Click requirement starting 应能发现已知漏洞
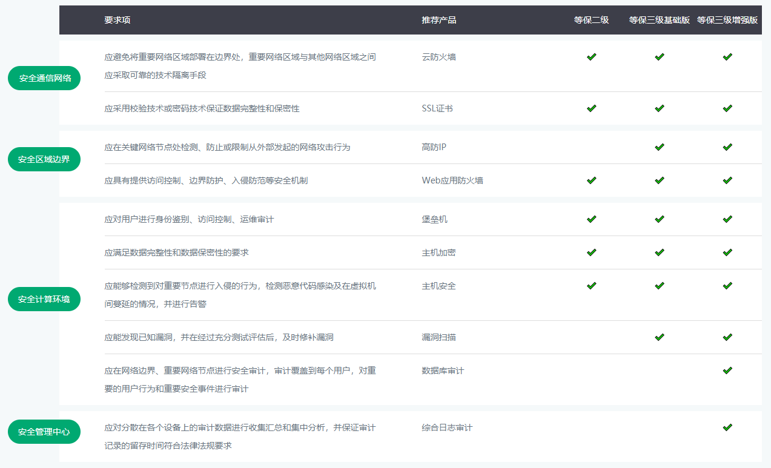This screenshot has width=771, height=468. click(x=219, y=337)
